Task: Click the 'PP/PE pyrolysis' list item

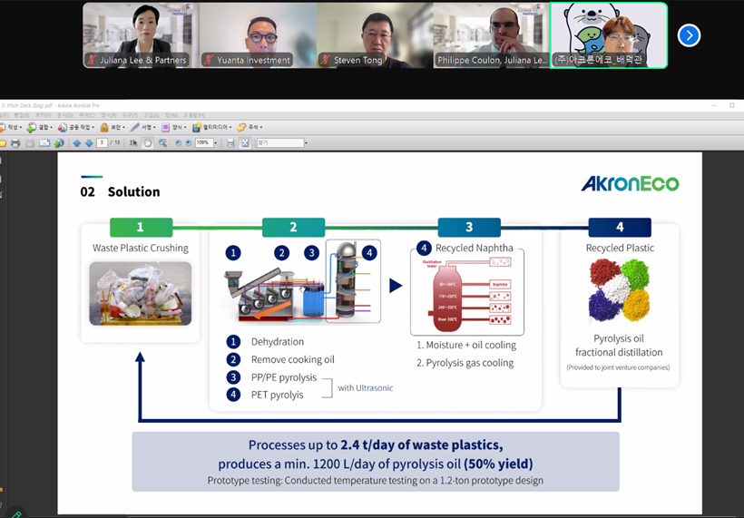Action: pos(284,377)
